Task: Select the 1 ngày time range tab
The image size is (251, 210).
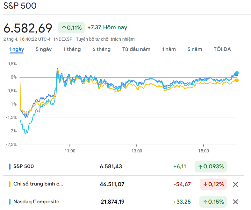Action: 17,49
